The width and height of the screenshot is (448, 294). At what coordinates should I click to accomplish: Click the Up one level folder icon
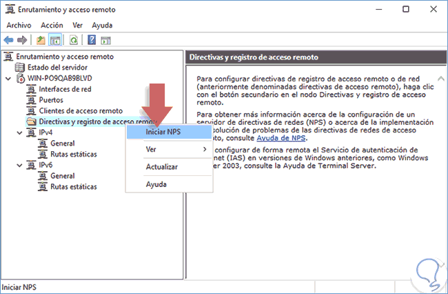coord(41,40)
